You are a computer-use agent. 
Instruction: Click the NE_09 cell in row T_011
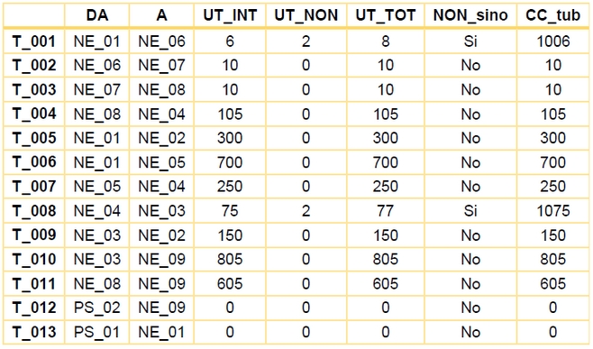pos(161,283)
